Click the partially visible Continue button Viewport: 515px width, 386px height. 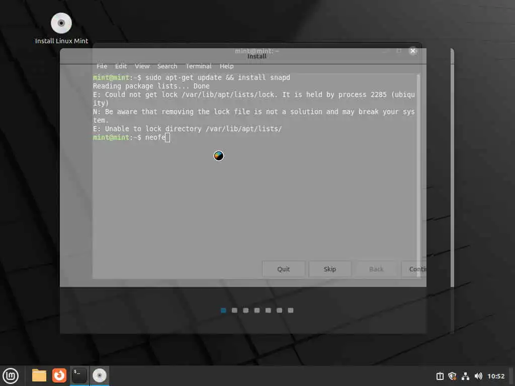(414, 269)
